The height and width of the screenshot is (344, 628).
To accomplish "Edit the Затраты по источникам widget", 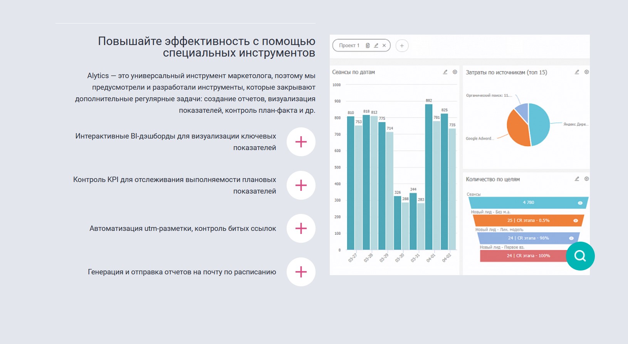I will 577,72.
